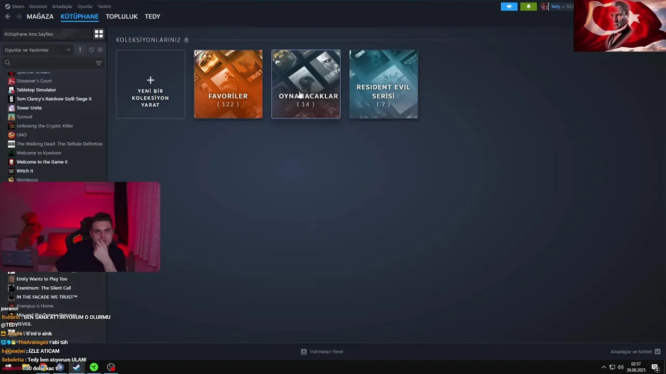Open the RESIDENT EVIL SERİSİ collection

coord(383,84)
